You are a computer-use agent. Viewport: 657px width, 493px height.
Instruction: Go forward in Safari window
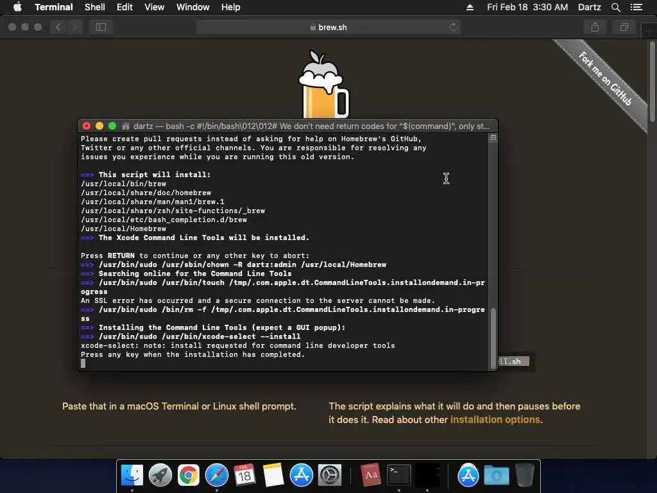tap(74, 27)
